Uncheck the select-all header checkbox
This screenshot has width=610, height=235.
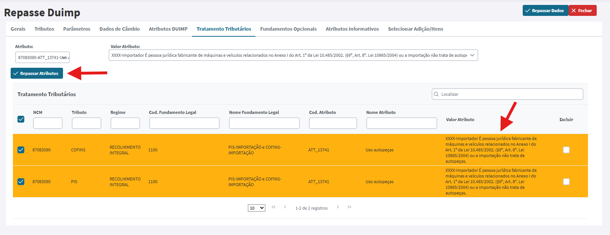21,119
